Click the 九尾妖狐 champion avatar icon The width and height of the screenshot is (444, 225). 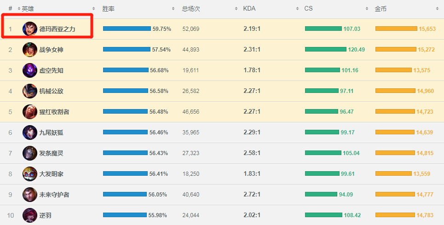(30, 133)
